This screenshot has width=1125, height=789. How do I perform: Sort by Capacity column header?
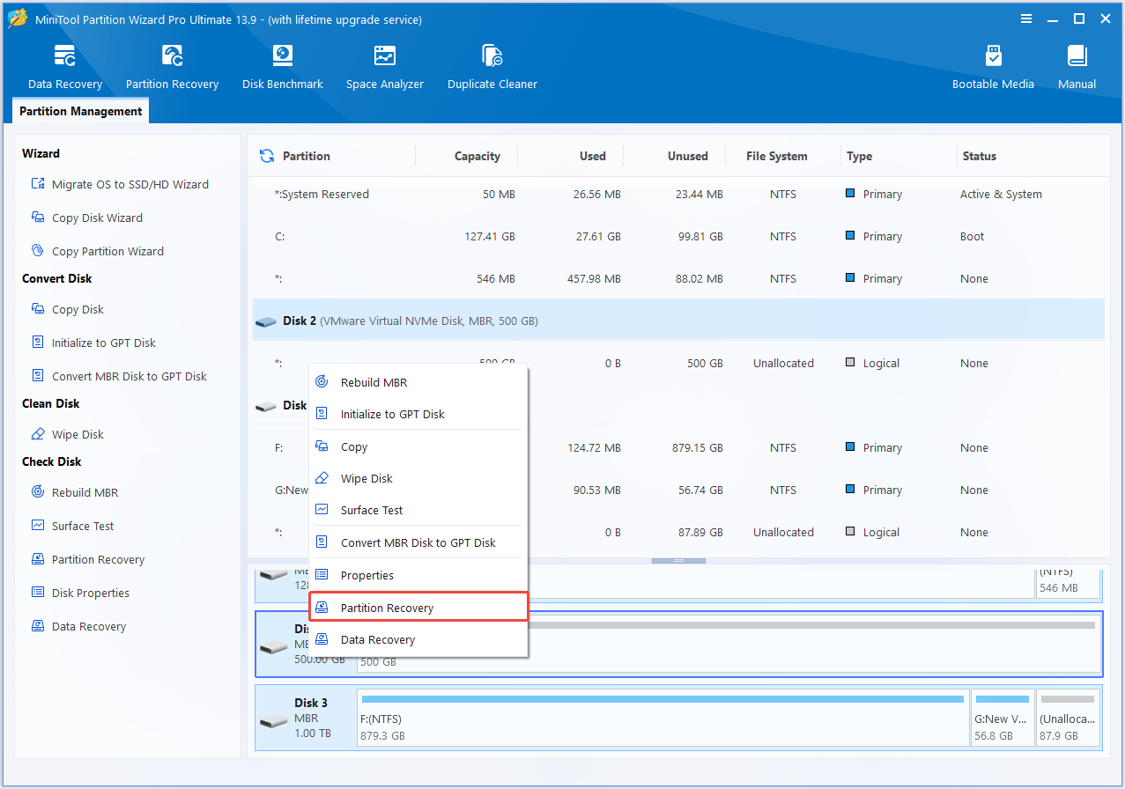[x=477, y=156]
